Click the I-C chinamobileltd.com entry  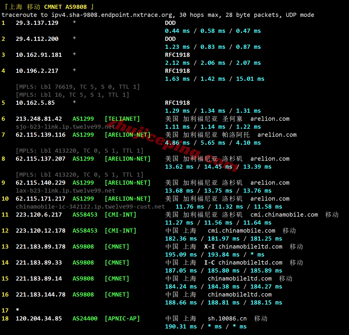pos(243,263)
